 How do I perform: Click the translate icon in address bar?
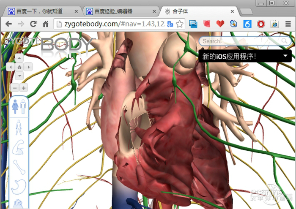point(170,24)
